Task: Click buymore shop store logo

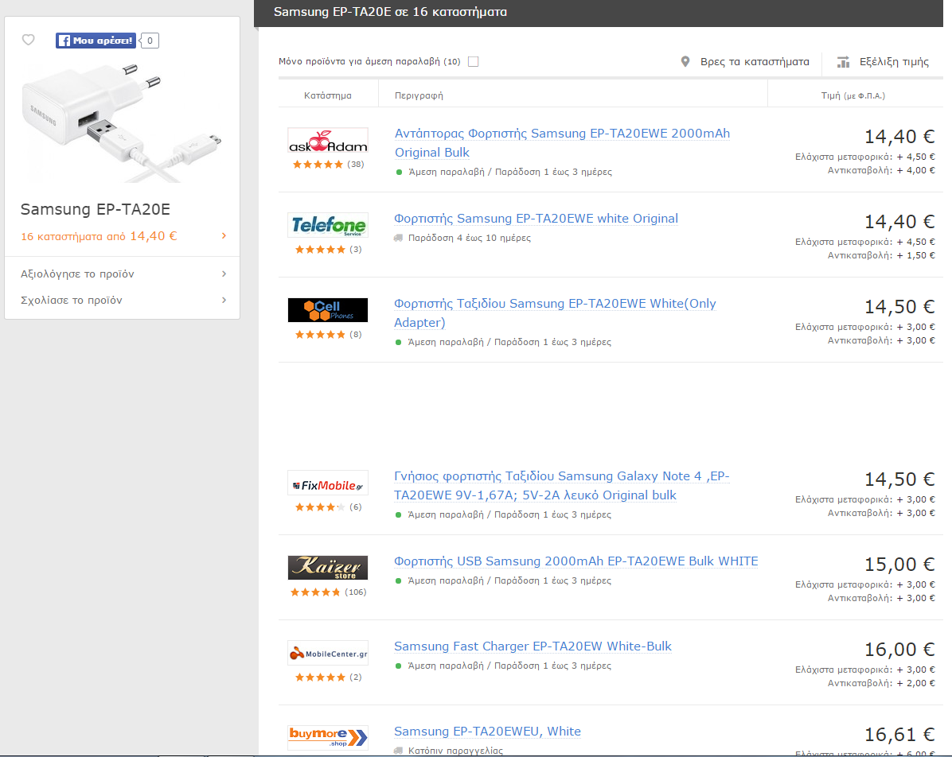Action: pos(328,738)
